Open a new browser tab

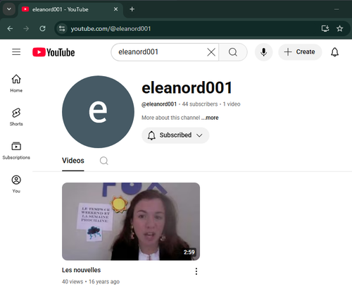tap(132, 9)
